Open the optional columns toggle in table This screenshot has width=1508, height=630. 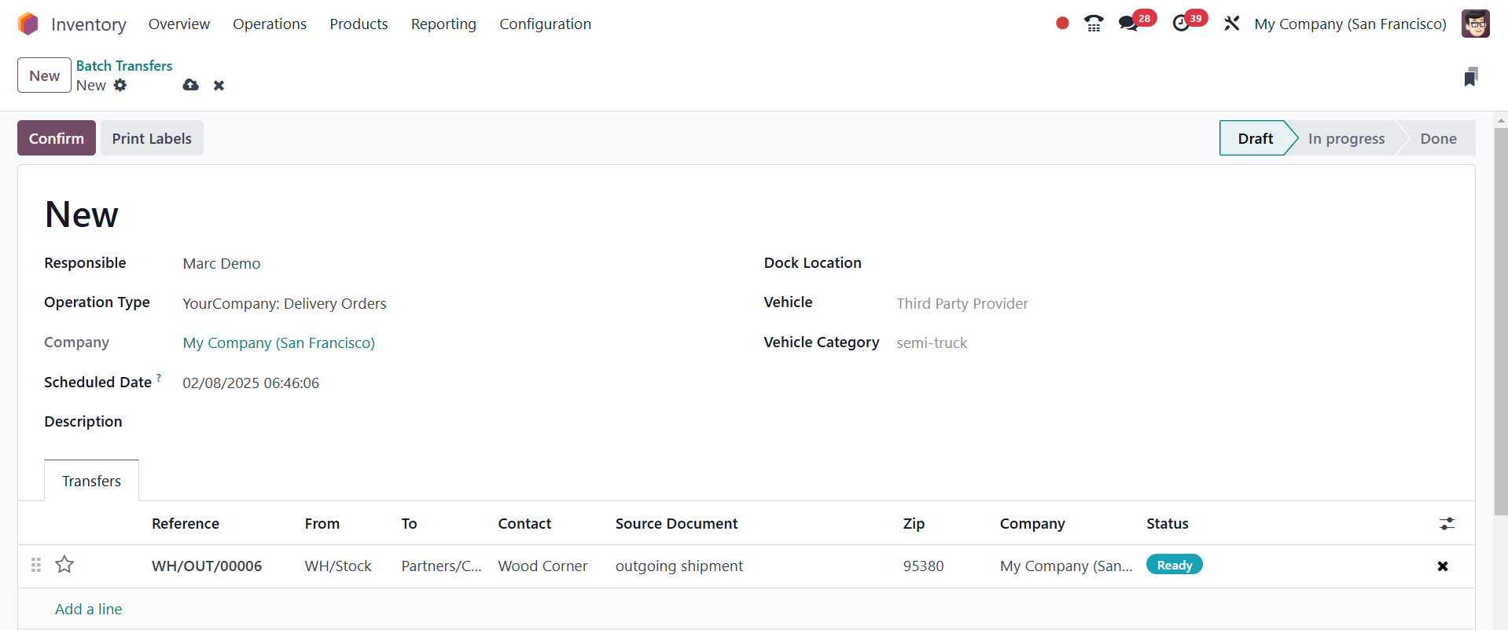pos(1447,523)
